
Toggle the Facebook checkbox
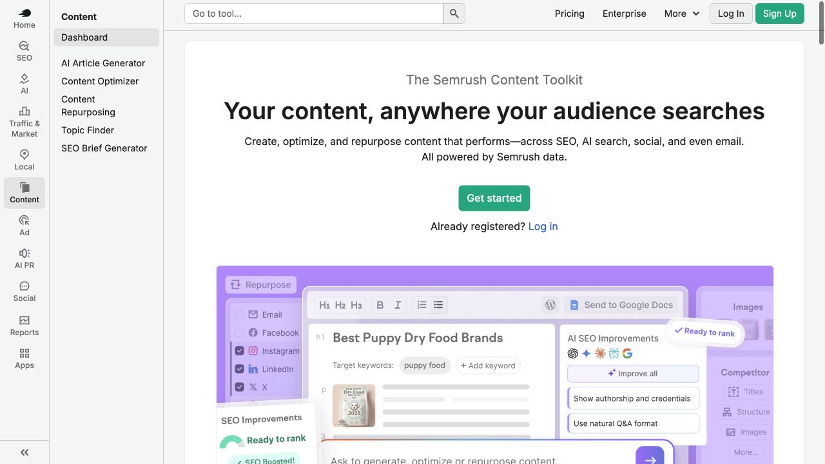(x=239, y=333)
